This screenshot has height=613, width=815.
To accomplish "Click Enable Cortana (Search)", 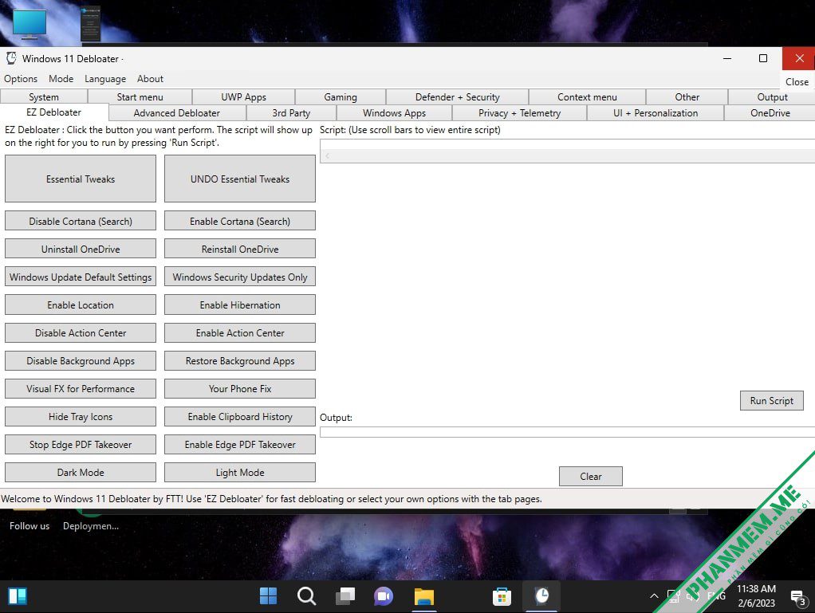I will coord(240,221).
